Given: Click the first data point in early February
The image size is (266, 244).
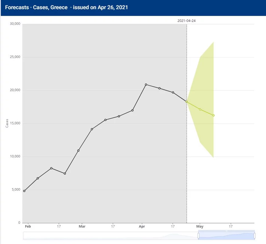Looking at the screenshot, I should tap(24, 191).
